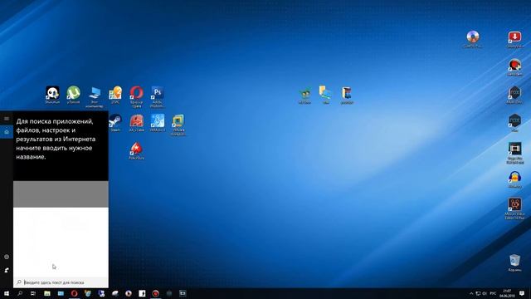531x299 pixels.
Task: Click the network icon in the system tray
Action: tap(478, 293)
